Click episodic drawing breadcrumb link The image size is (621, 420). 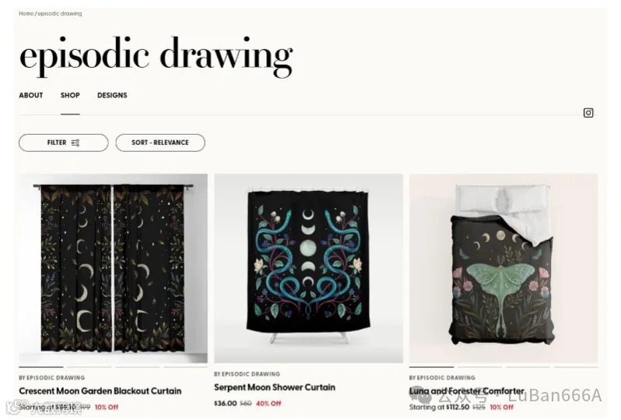(x=60, y=13)
